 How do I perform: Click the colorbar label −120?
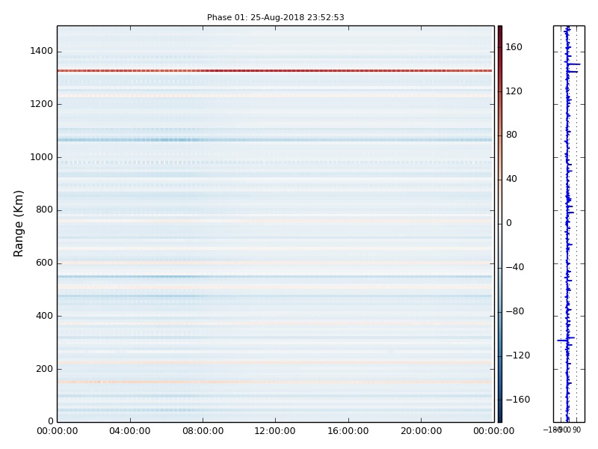[518, 355]
